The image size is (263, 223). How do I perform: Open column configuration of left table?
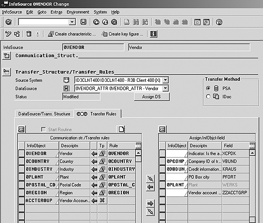(x=138, y=145)
